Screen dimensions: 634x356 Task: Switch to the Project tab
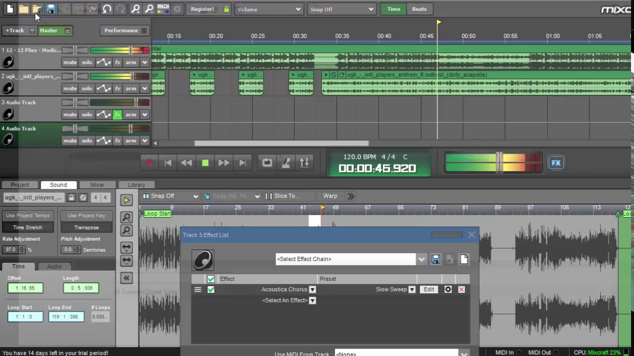click(20, 185)
